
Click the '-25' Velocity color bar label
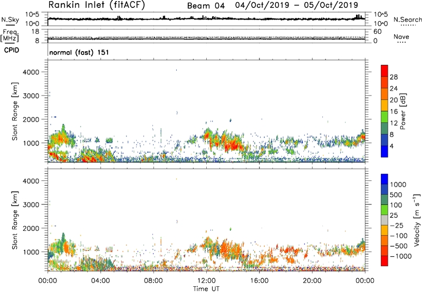point(397,225)
